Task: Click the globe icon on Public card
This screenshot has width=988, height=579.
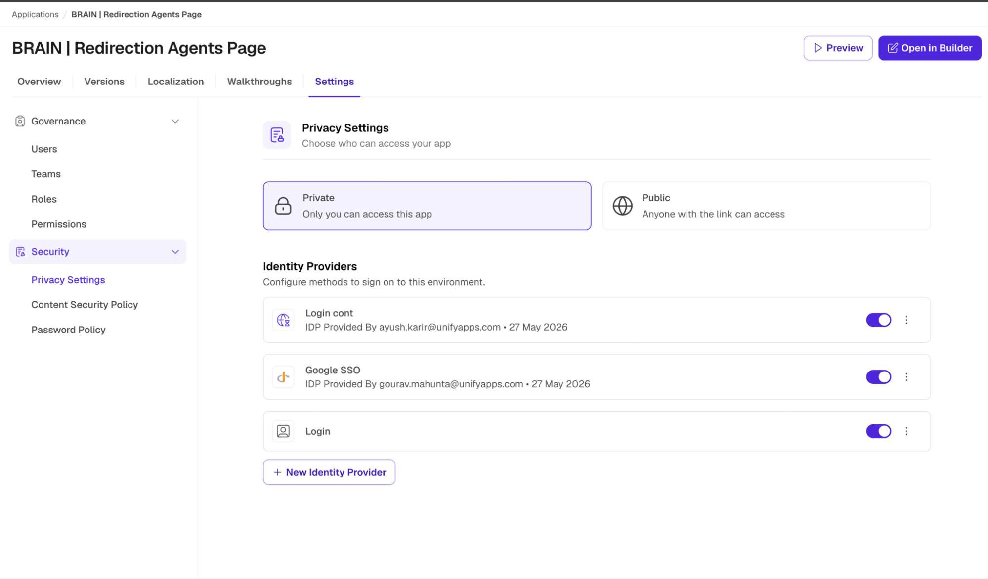Action: (623, 206)
